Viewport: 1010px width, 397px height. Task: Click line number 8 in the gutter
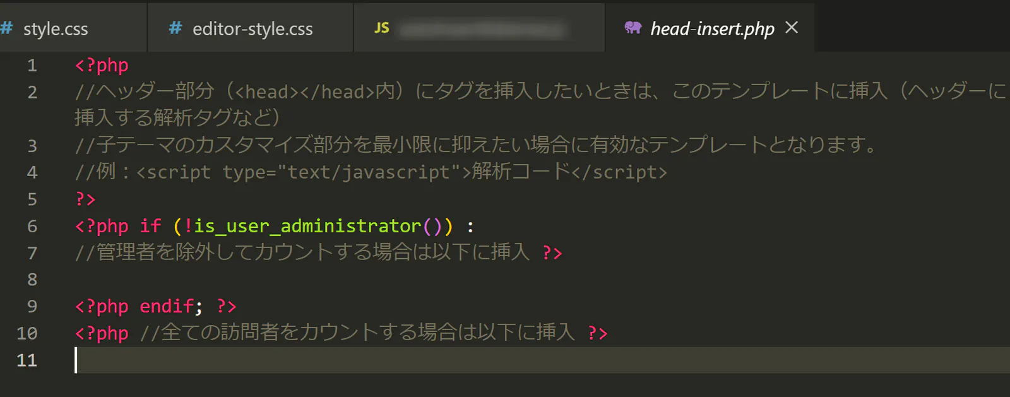click(x=32, y=280)
